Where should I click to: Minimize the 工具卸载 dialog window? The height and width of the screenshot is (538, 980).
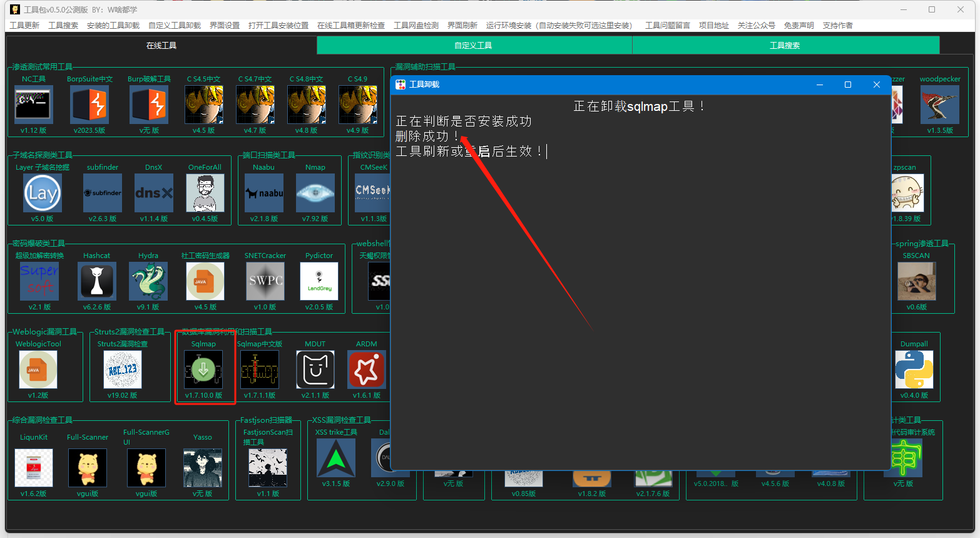[x=819, y=85]
